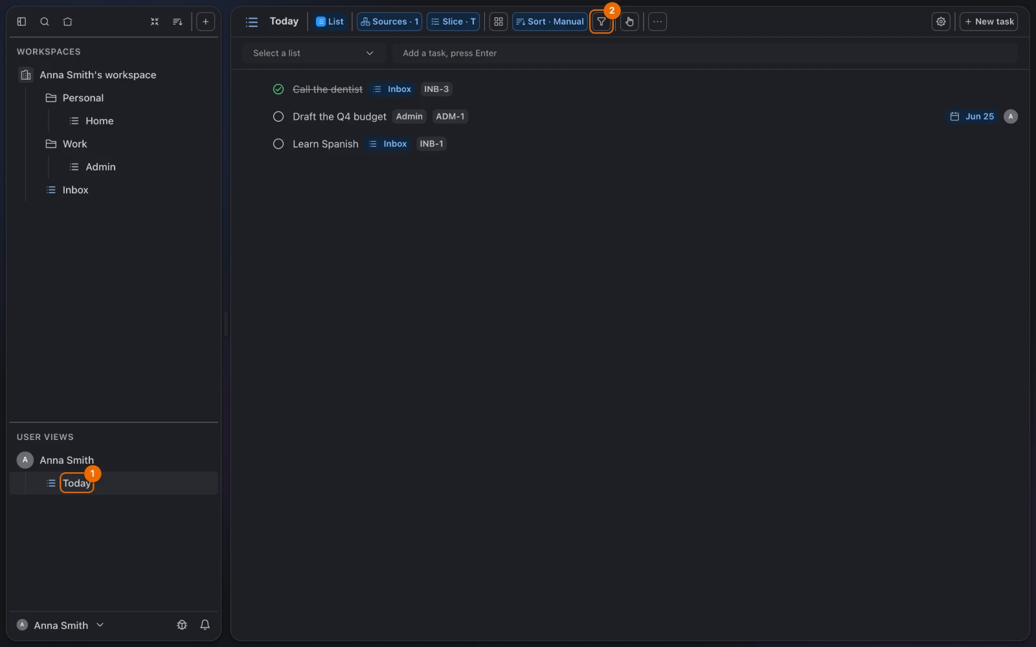The height and width of the screenshot is (647, 1036).
Task: Open notifications bell icon
Action: (x=205, y=625)
